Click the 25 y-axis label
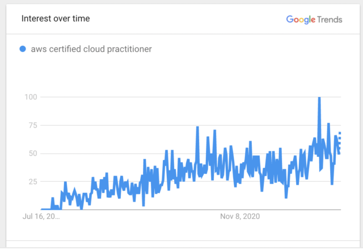 [x=32, y=181]
